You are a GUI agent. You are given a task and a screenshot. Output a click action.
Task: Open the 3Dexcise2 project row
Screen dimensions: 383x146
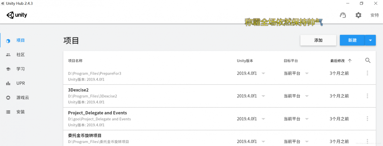coord(220,96)
